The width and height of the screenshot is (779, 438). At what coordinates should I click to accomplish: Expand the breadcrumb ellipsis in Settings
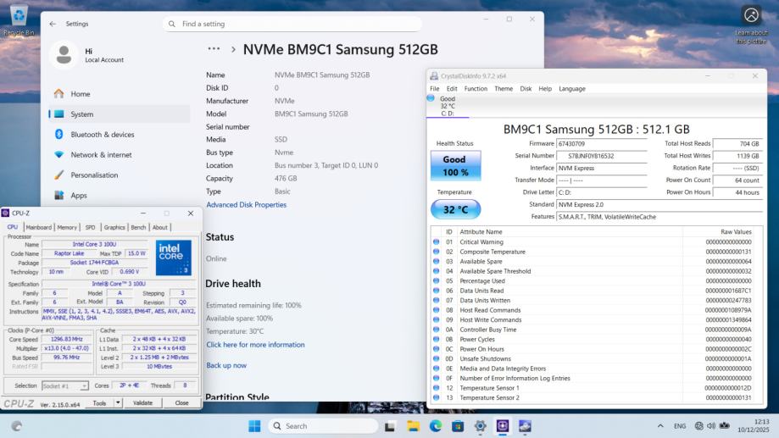pos(214,49)
